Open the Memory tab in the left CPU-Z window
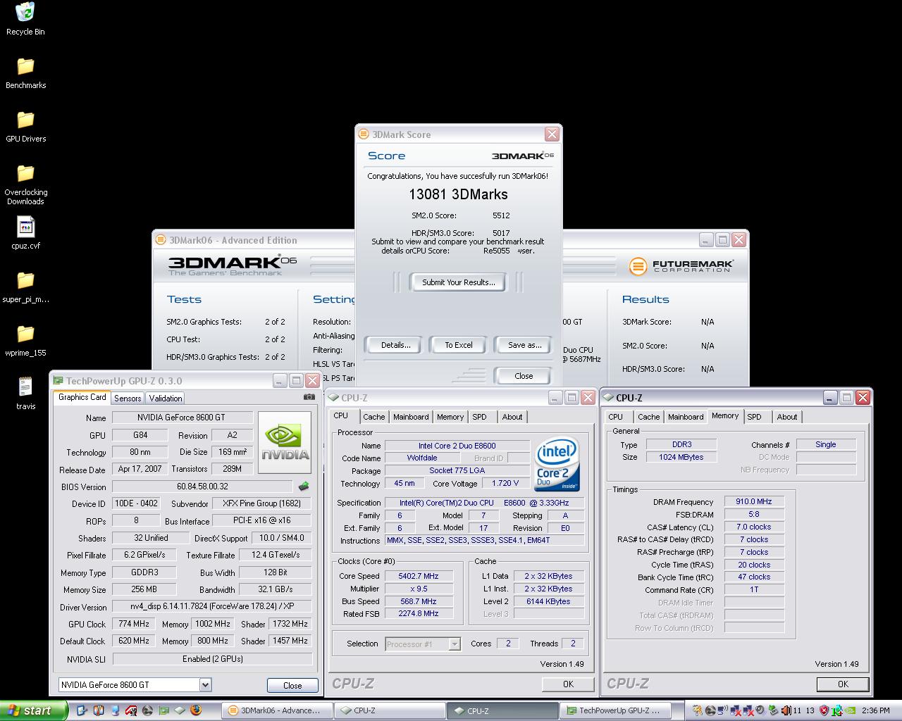The image size is (902, 721). pos(450,417)
